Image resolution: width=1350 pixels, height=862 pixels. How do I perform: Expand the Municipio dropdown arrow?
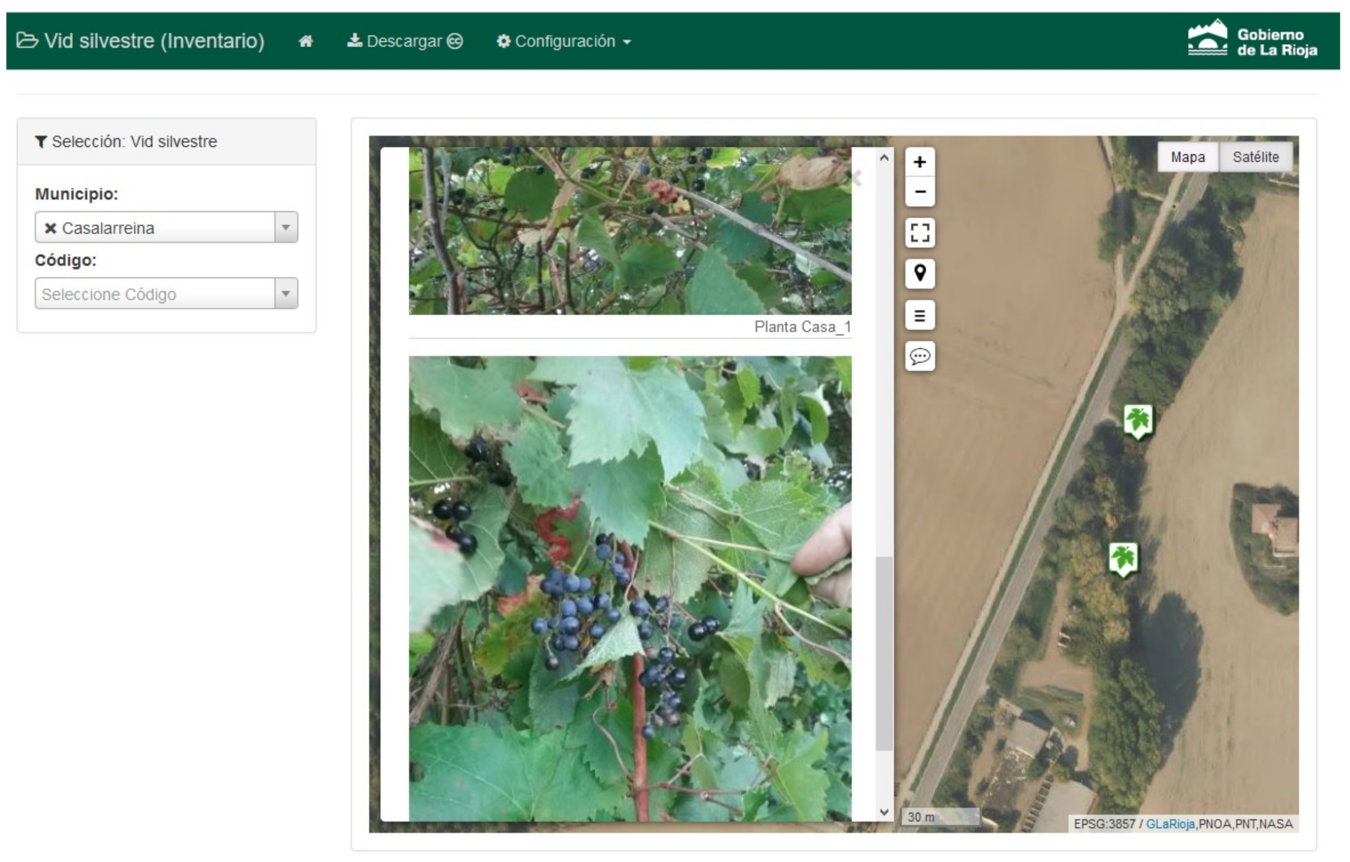click(286, 228)
